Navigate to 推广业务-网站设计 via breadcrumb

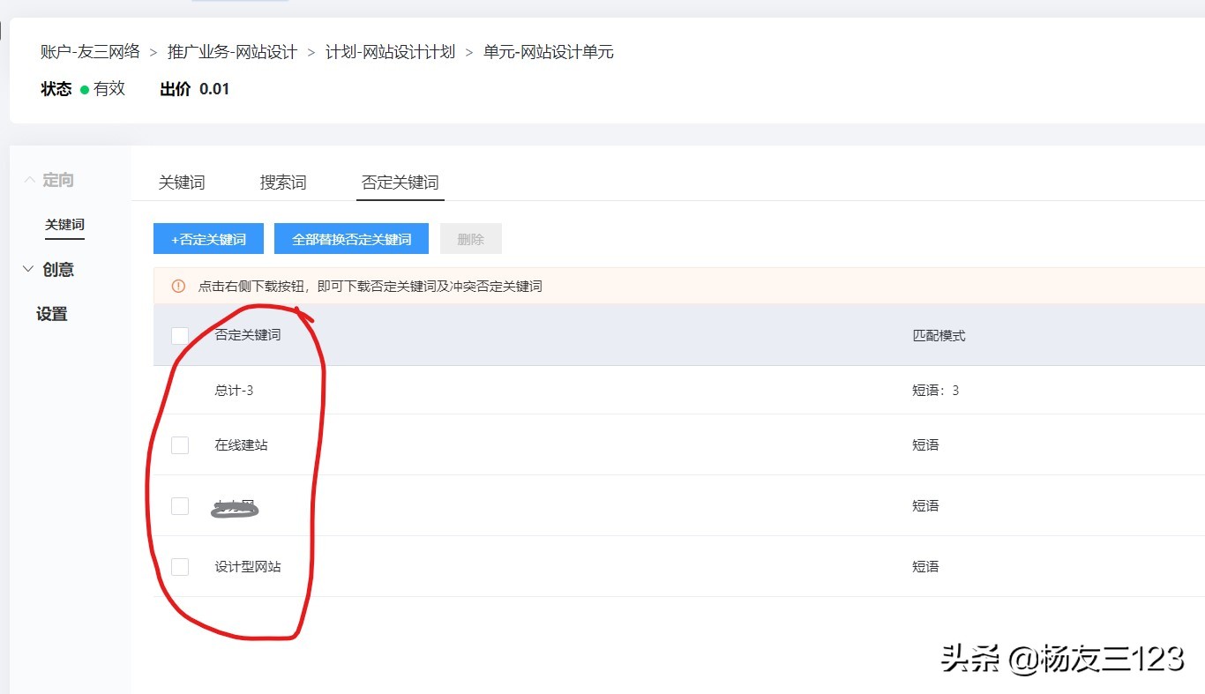tap(231, 51)
